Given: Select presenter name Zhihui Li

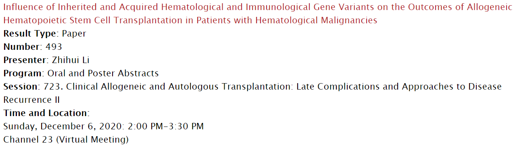Looking at the screenshot, I should pyautogui.click(x=71, y=60).
